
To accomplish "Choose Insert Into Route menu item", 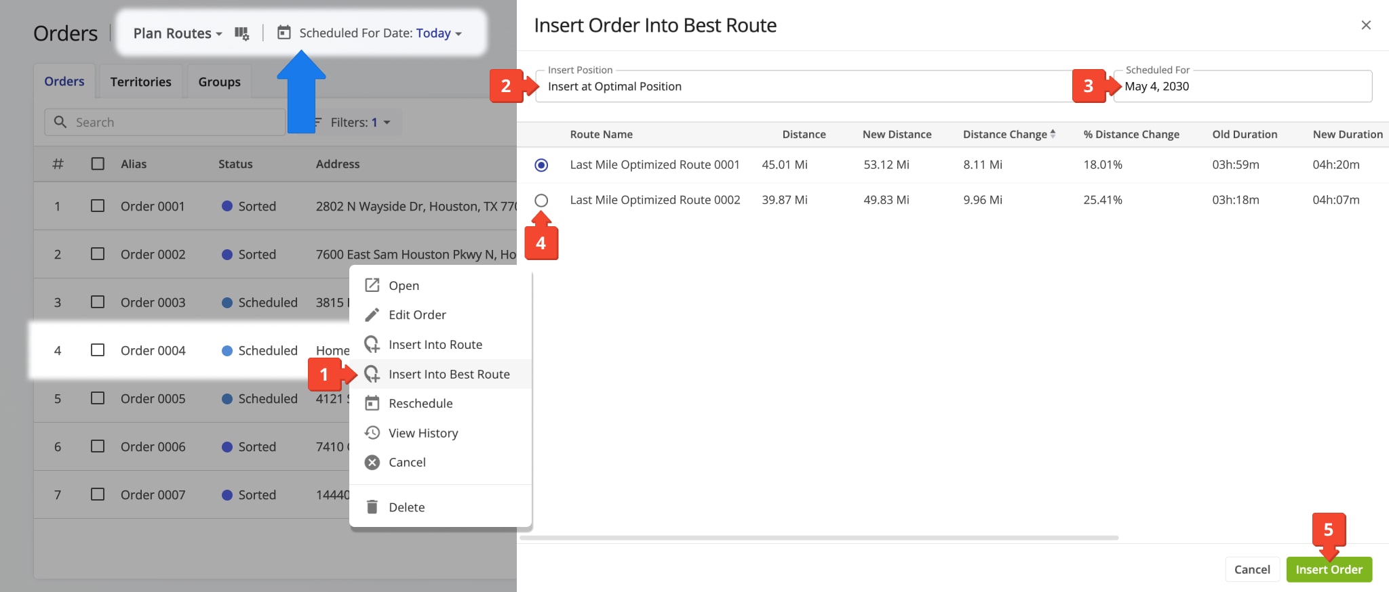I will 440,344.
